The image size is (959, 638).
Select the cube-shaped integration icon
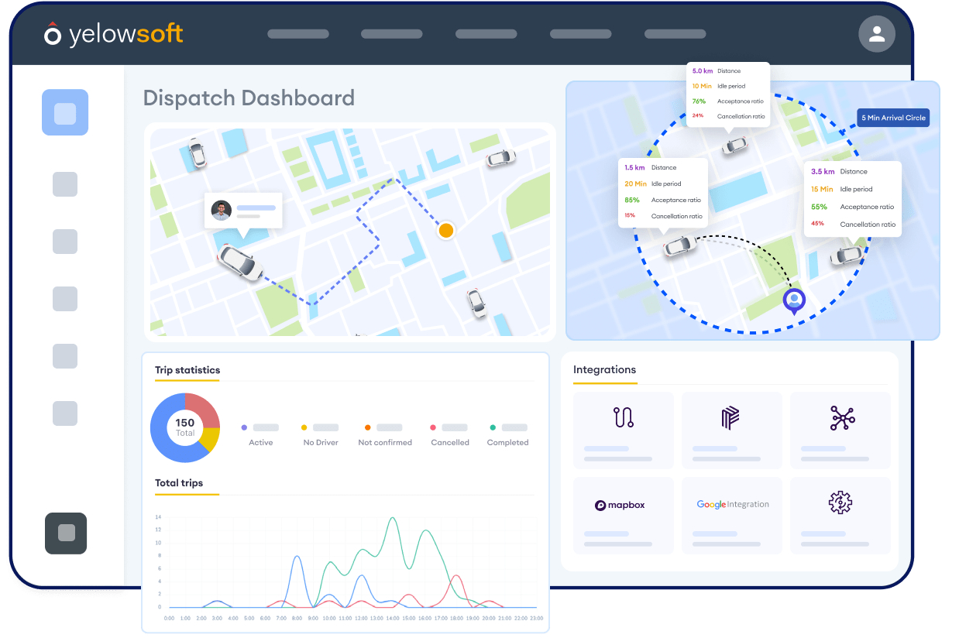pos(731,418)
